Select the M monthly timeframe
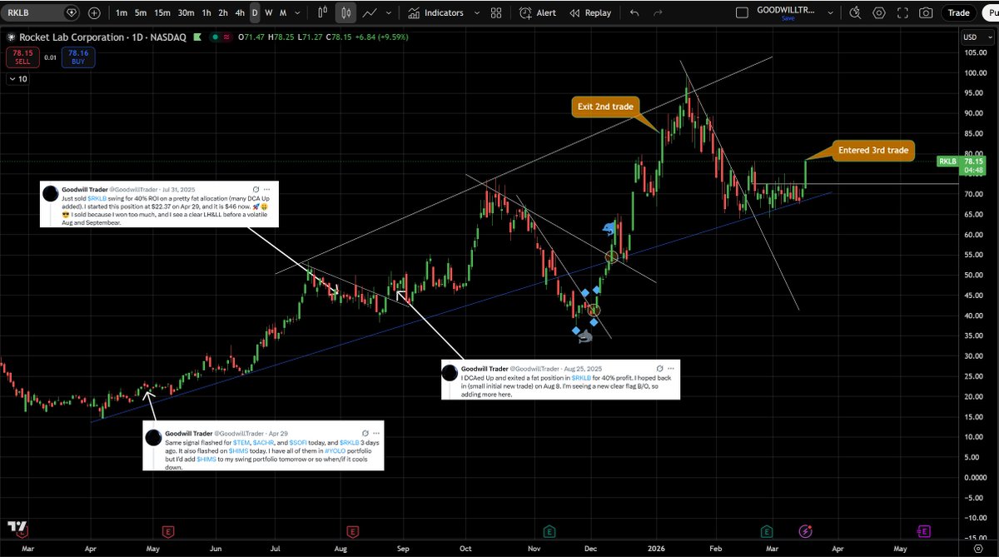The height and width of the screenshot is (557, 999). (283, 12)
